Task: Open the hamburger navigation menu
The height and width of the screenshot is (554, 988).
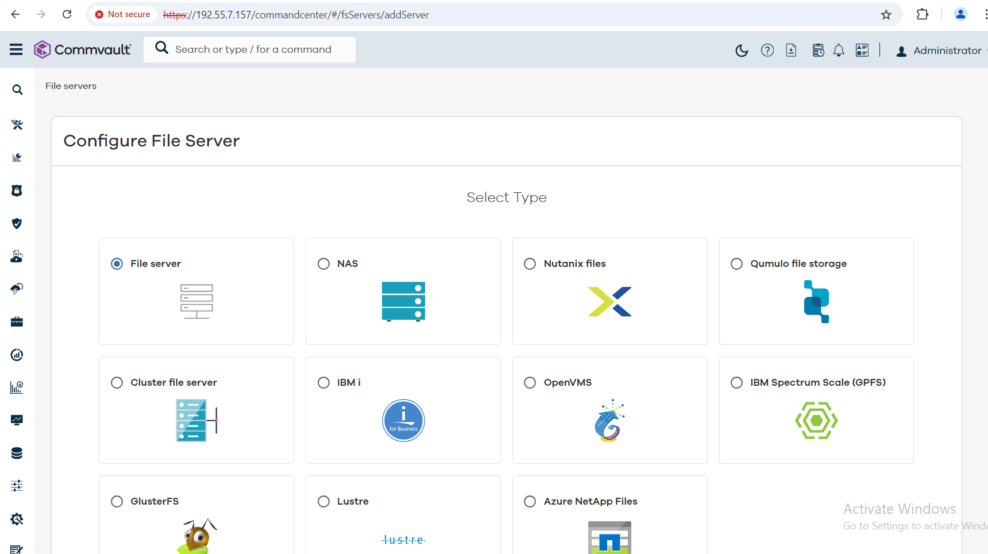Action: (16, 50)
